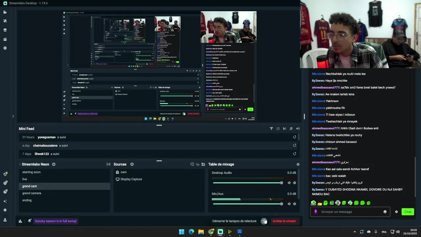
Task: Open File Explorer from taskbar
Action: coord(201,232)
